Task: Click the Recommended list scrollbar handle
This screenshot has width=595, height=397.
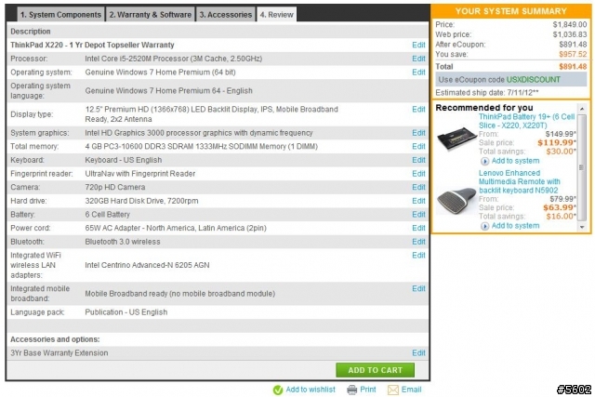Action: pos(583,167)
